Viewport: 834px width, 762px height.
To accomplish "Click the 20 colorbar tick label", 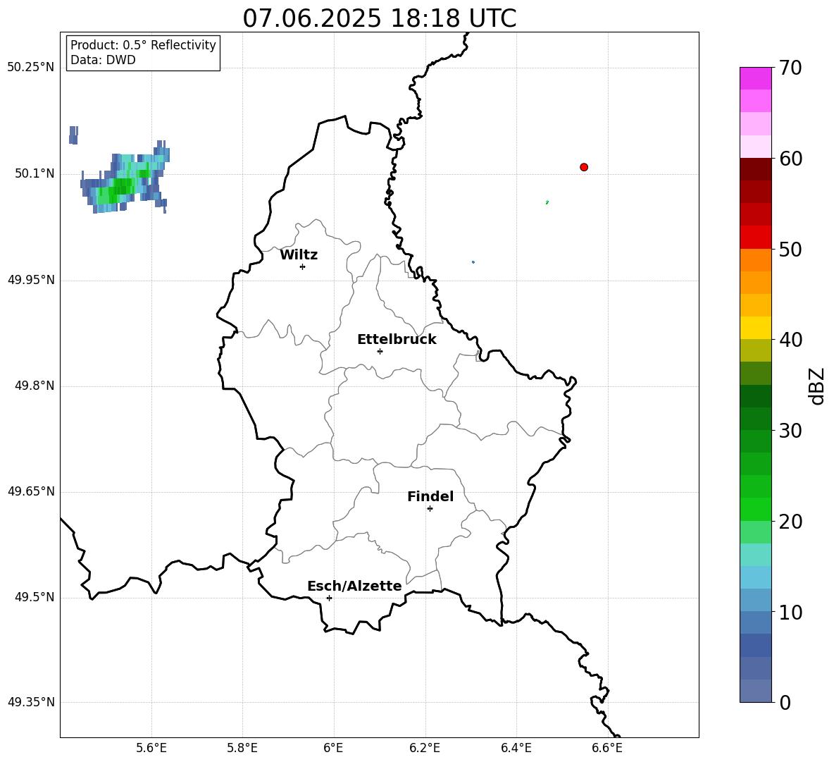I will coord(790,522).
